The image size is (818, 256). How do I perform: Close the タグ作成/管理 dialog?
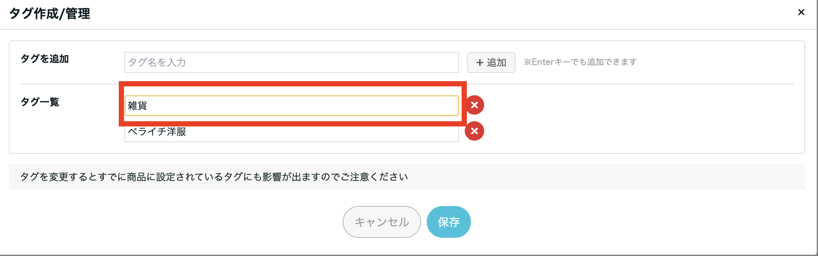801,12
